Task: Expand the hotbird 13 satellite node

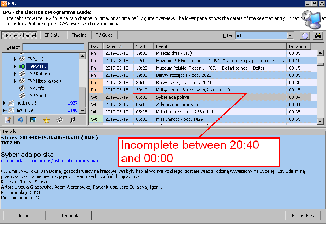Action: (x=4, y=103)
